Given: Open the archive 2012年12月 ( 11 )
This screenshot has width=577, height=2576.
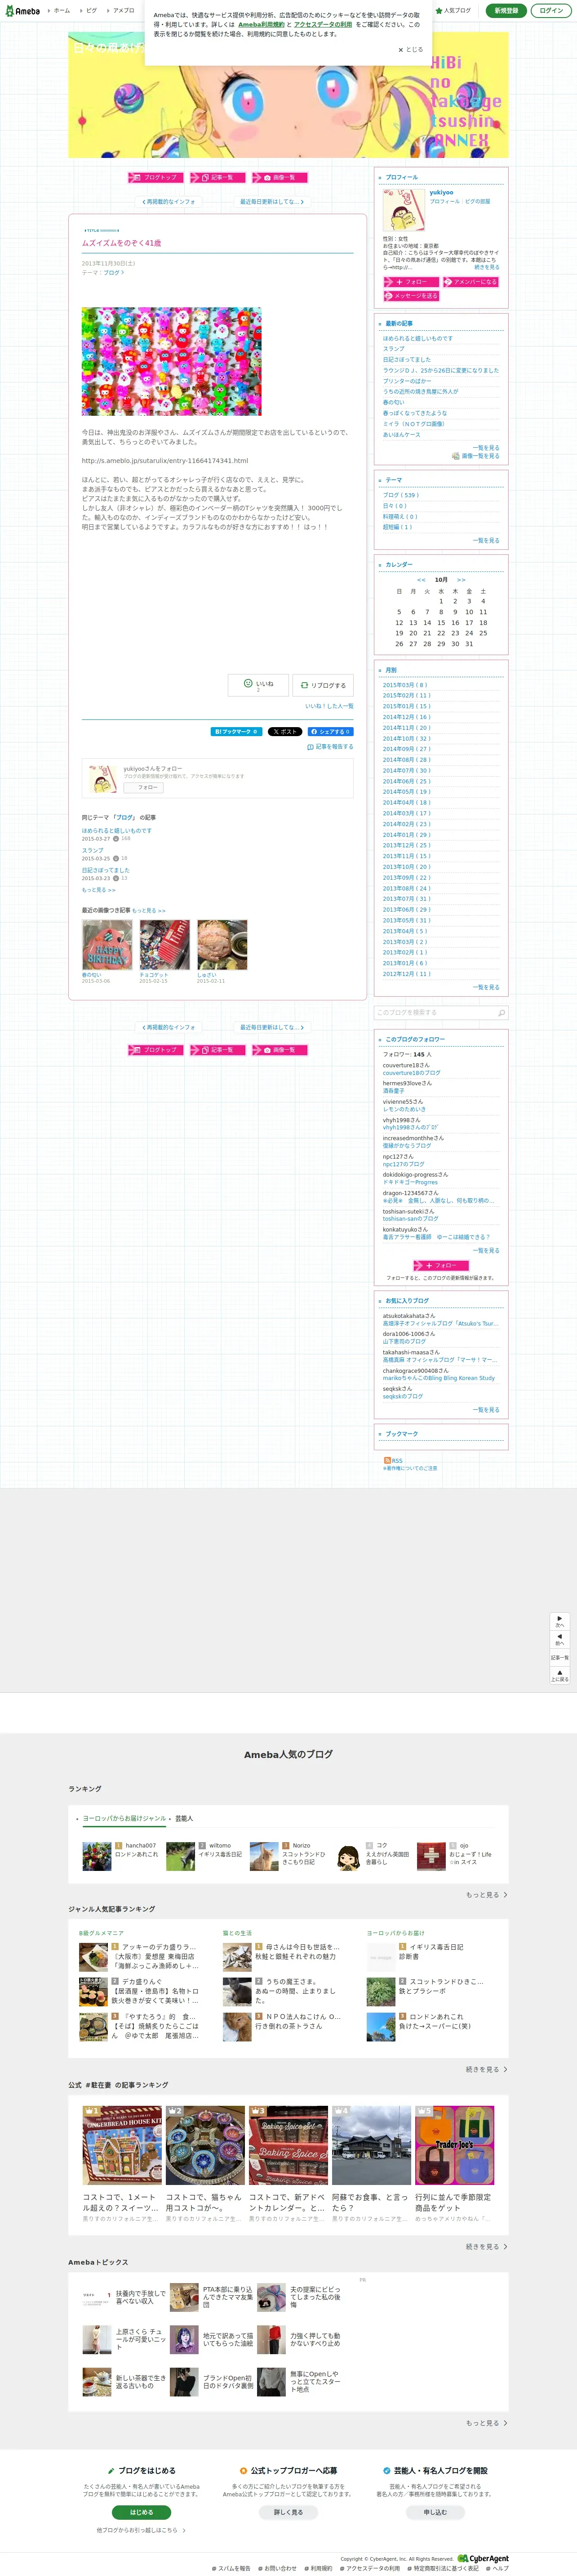Looking at the screenshot, I should pyautogui.click(x=407, y=974).
